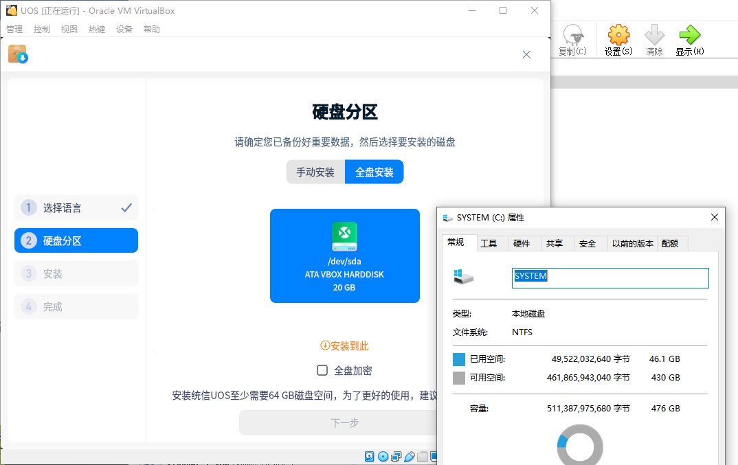Enable the full disk encryption checkbox
738x465 pixels.
point(322,370)
